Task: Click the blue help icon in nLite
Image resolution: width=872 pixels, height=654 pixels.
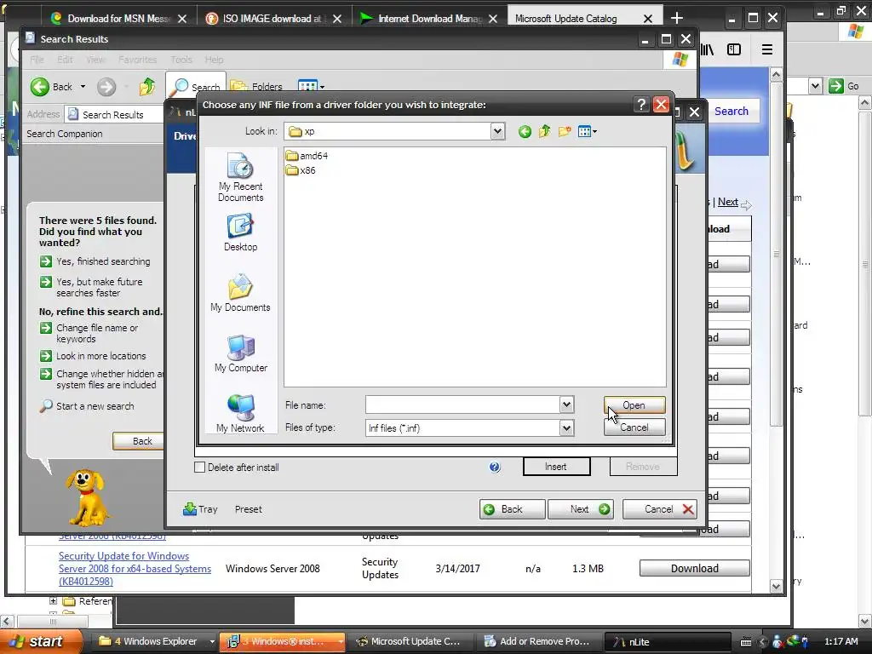Action: point(495,468)
